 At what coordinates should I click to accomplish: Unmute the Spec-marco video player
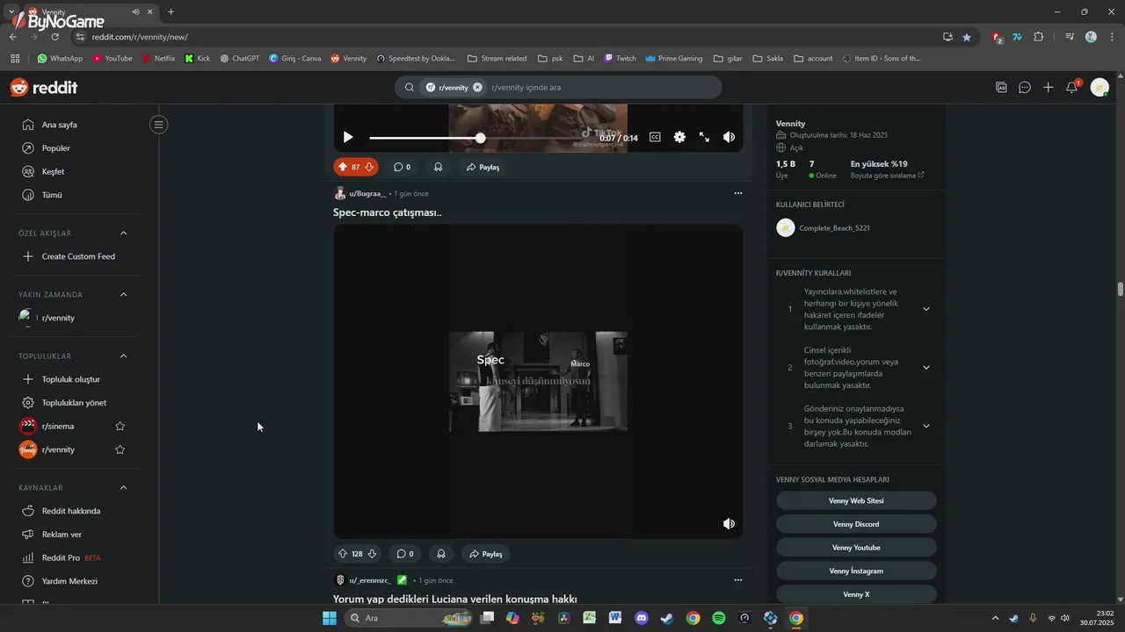[x=729, y=523]
